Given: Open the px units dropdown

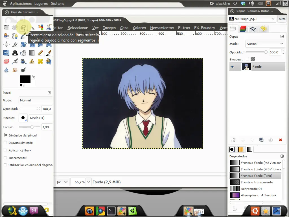Looking at the screenshot, I should (62, 182).
